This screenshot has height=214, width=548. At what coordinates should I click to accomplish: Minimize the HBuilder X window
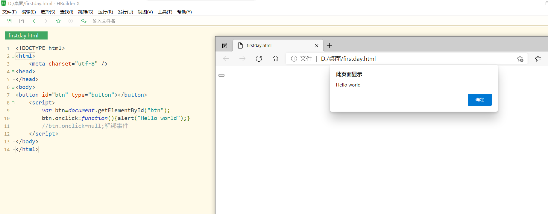point(530,3)
